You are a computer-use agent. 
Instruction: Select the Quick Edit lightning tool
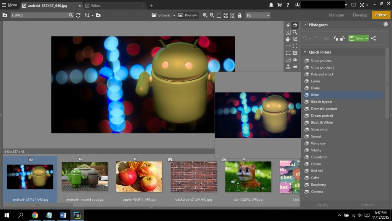(288, 25)
